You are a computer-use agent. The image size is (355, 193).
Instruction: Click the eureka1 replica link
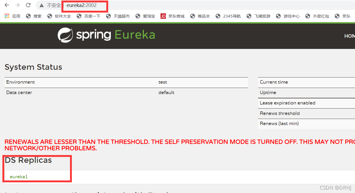click(x=19, y=177)
